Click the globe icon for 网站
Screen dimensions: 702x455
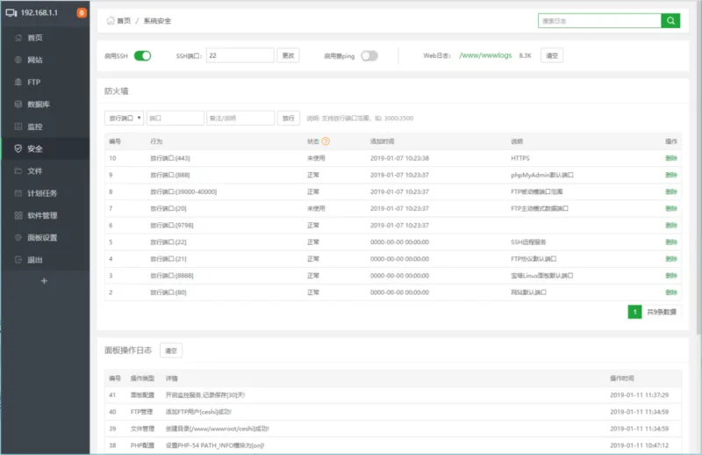pos(18,60)
